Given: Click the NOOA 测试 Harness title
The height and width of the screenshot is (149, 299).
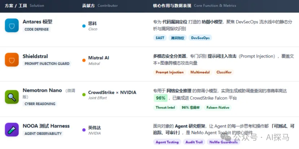Looking at the screenshot, I should 46,126.
